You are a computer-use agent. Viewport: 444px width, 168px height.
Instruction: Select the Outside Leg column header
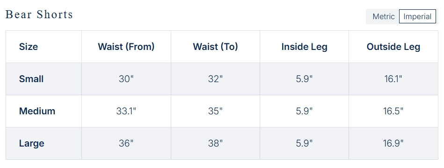tap(393, 47)
